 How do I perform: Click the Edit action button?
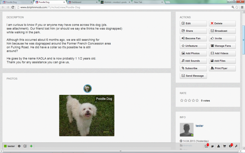[x=193, y=24]
